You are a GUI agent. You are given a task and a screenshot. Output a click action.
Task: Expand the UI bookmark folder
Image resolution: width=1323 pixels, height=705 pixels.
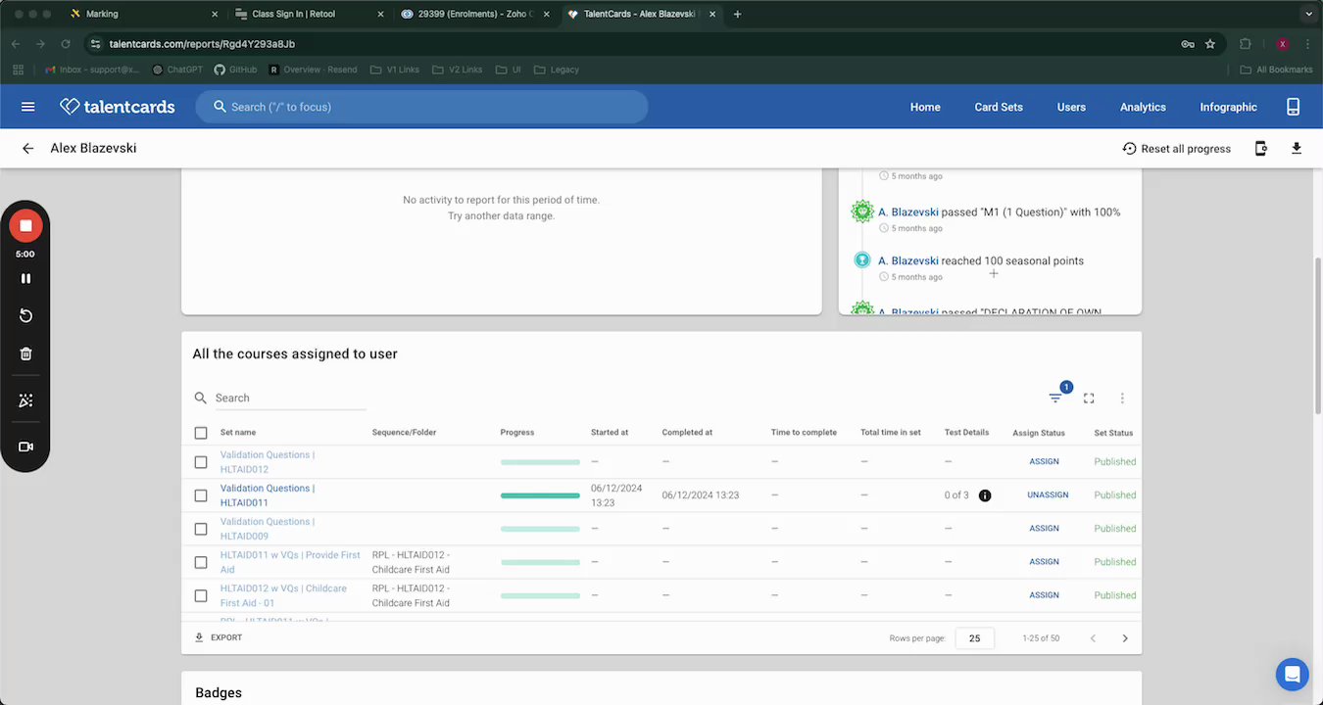coord(508,70)
